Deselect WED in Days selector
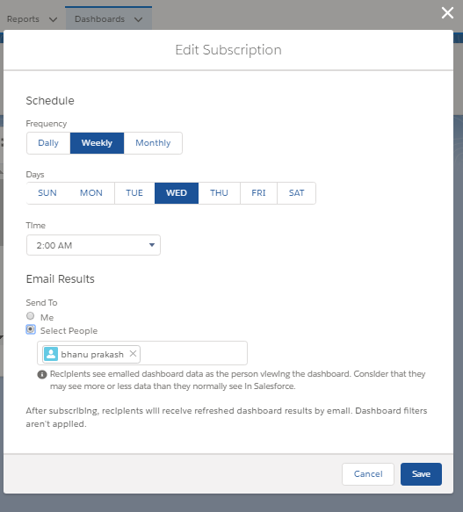The height and width of the screenshot is (512, 463). [177, 193]
